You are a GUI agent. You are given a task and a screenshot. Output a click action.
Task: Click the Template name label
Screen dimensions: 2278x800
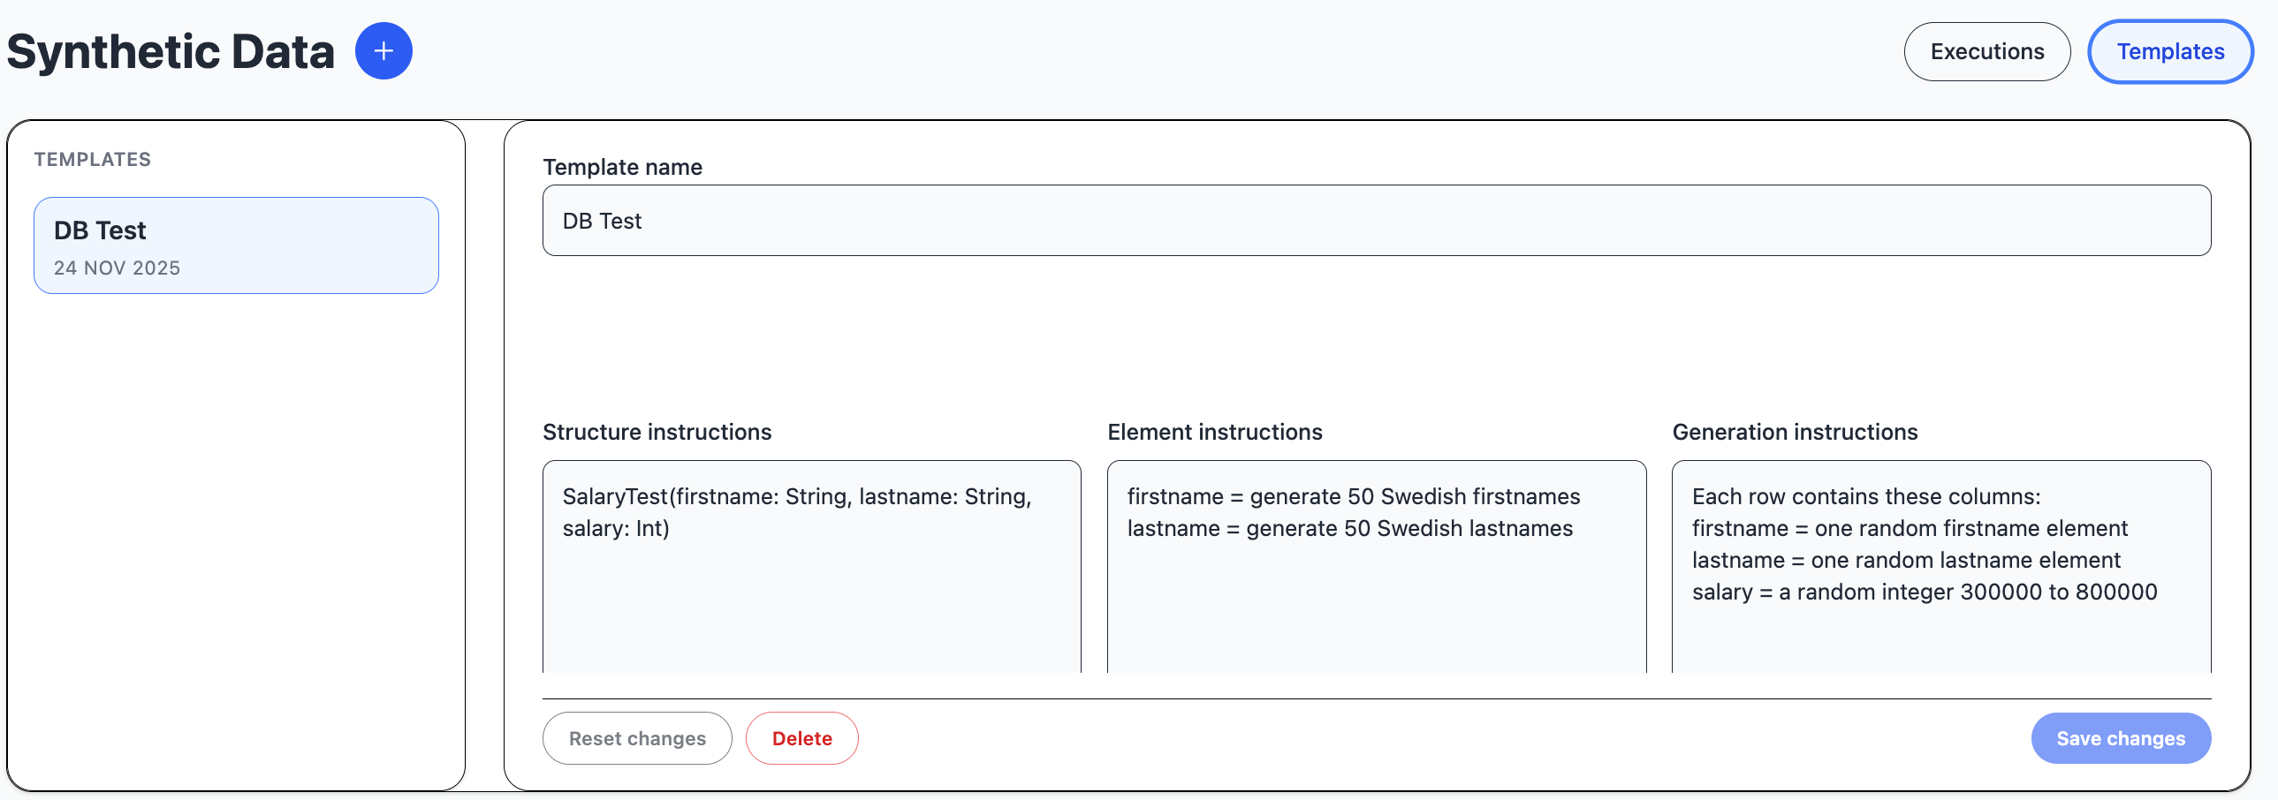(x=622, y=167)
